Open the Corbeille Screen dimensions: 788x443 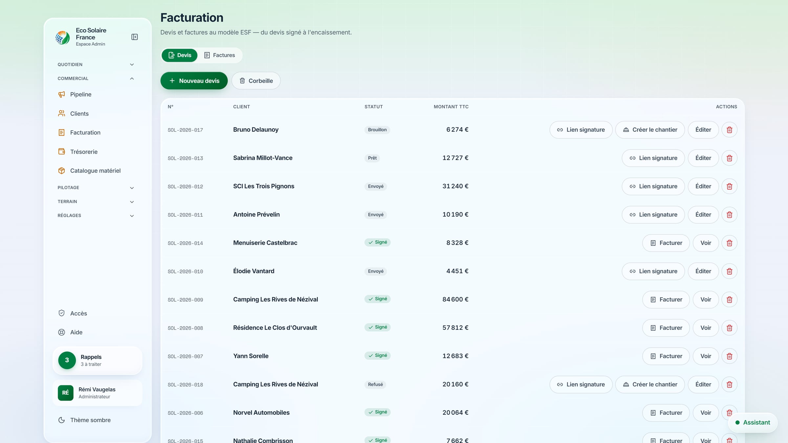point(256,81)
